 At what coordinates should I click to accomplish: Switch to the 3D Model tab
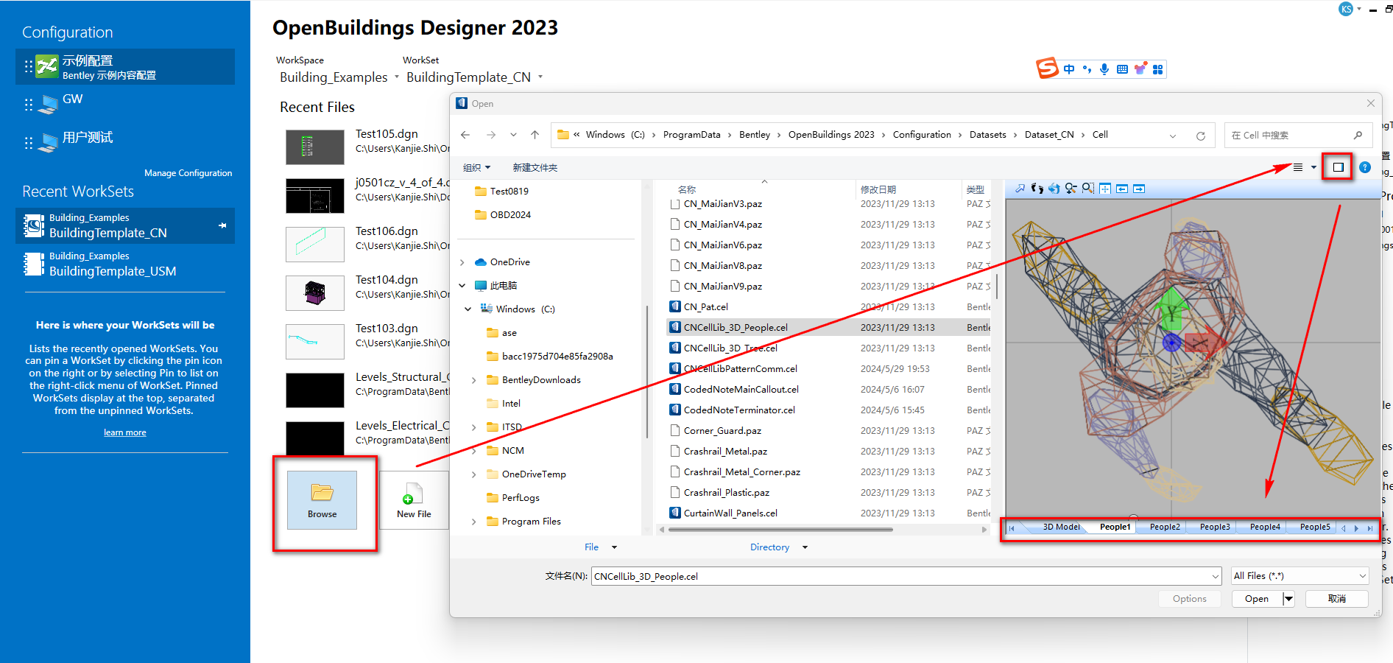coord(1060,527)
